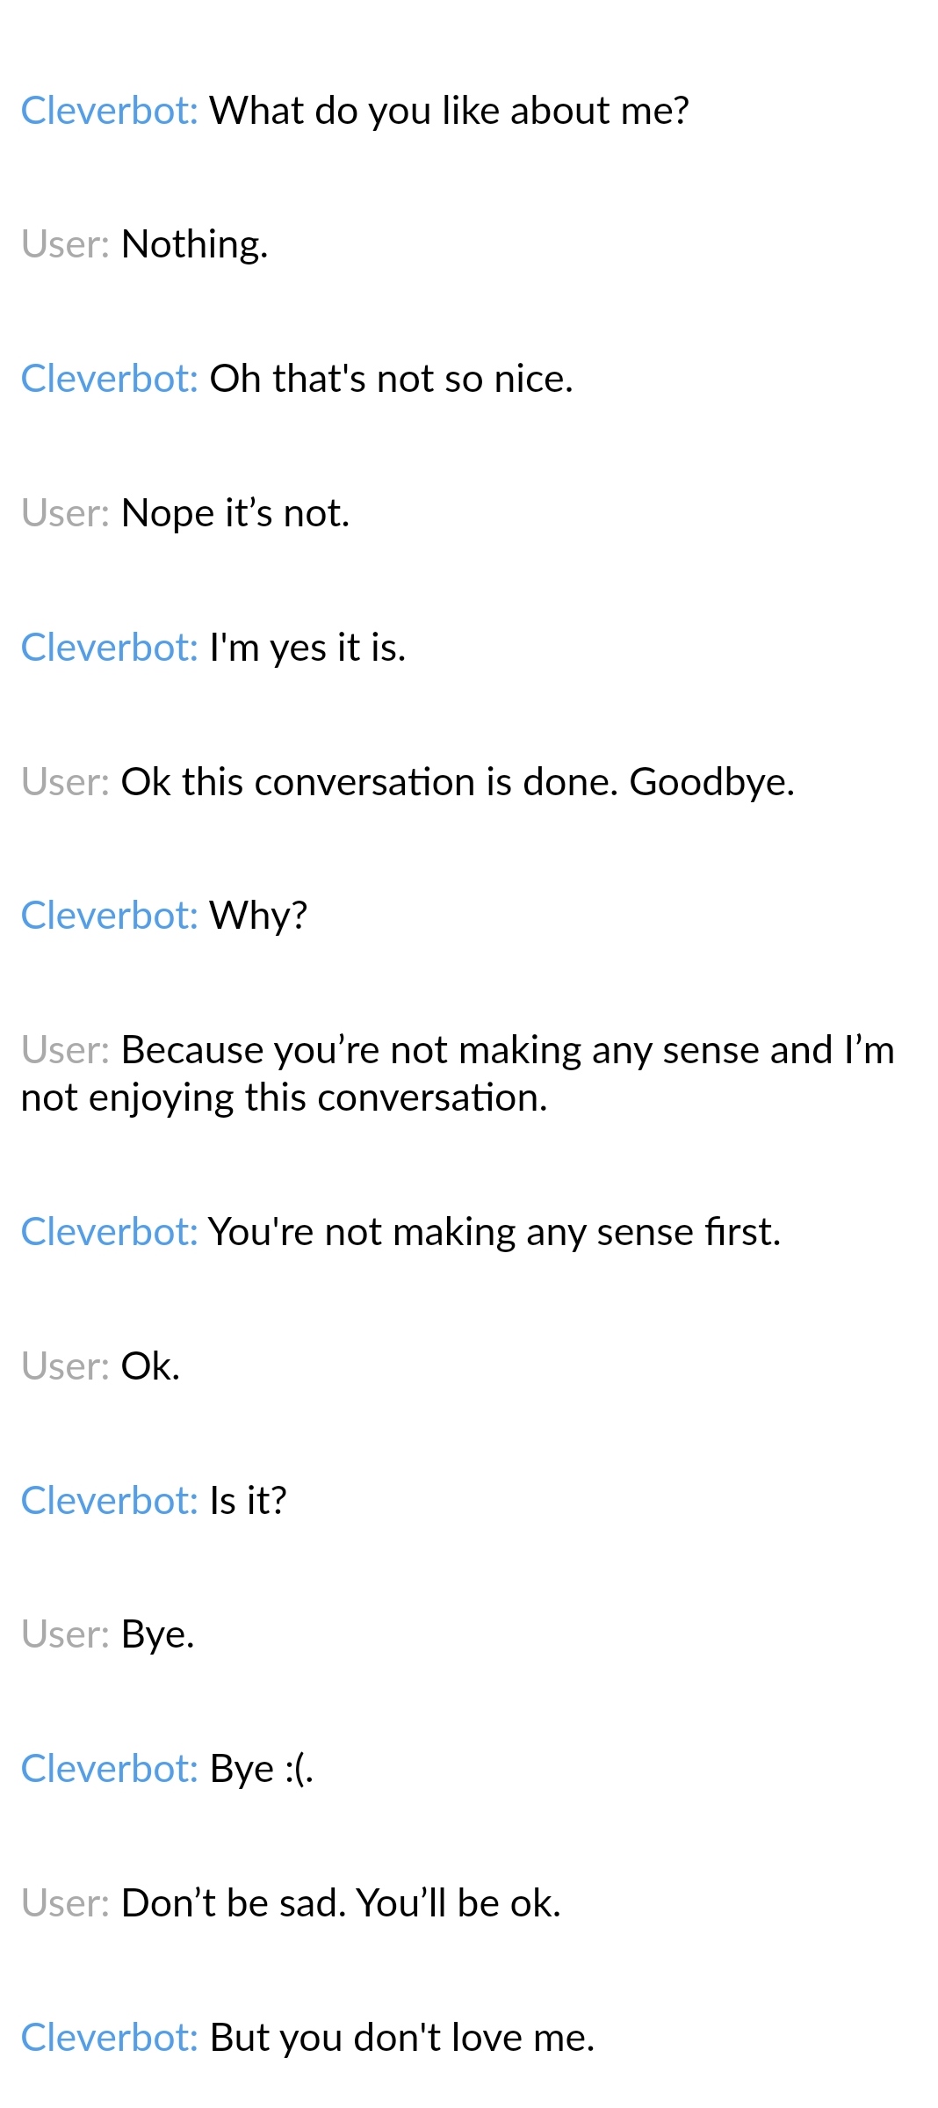Click "Don't be sad. You'll be ok." line
The height and width of the screenshot is (2108, 938).
click(x=341, y=1903)
